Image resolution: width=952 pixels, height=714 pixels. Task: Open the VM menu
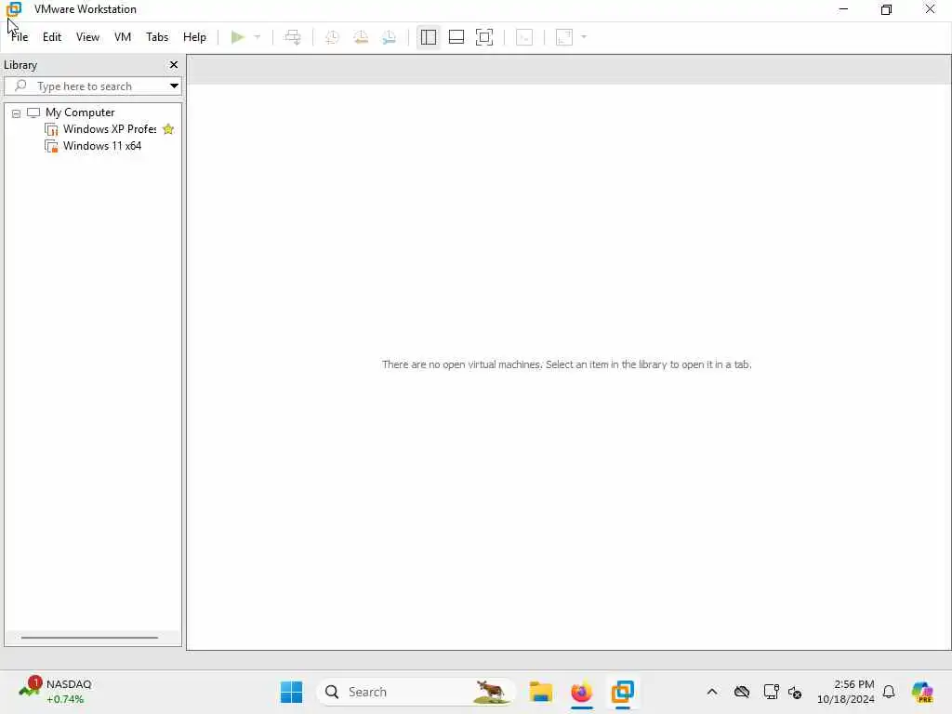point(123,37)
